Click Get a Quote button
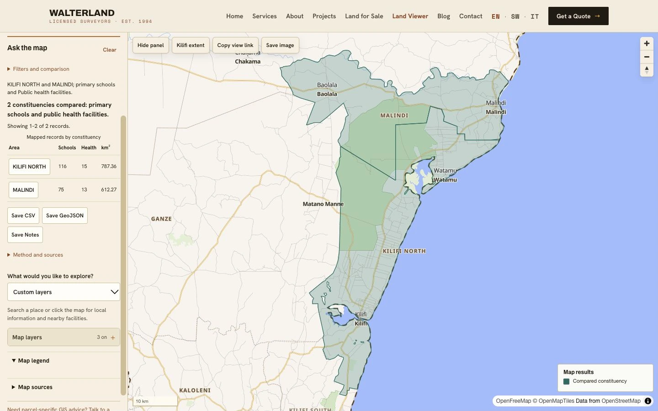Screen dimensions: 658x411 click(578, 16)
